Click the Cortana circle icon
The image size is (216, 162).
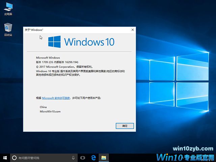click(x=14, y=158)
